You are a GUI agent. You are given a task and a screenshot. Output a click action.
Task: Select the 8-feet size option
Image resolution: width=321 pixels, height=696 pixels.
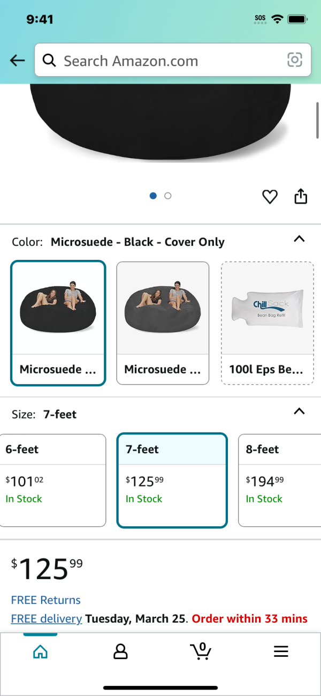point(279,480)
